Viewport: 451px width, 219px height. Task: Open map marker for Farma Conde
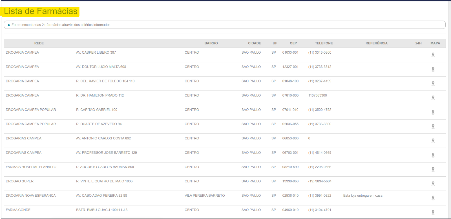433,212
